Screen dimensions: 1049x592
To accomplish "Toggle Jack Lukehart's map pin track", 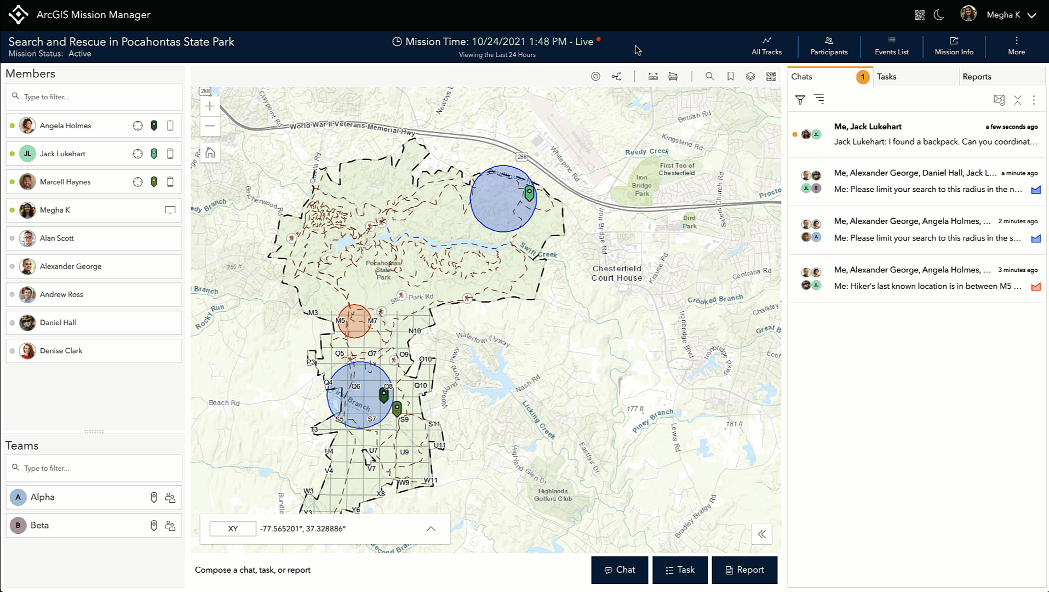I will (x=154, y=154).
